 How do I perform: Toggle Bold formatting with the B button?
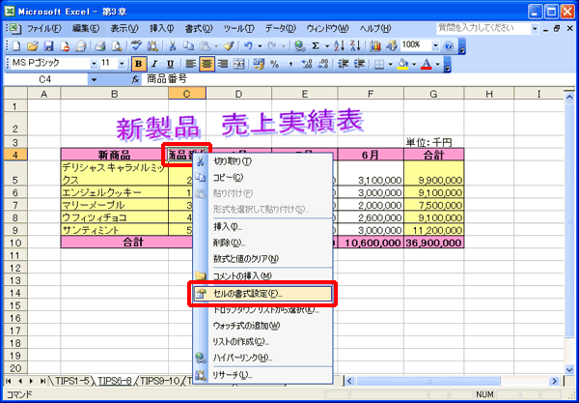click(x=139, y=65)
